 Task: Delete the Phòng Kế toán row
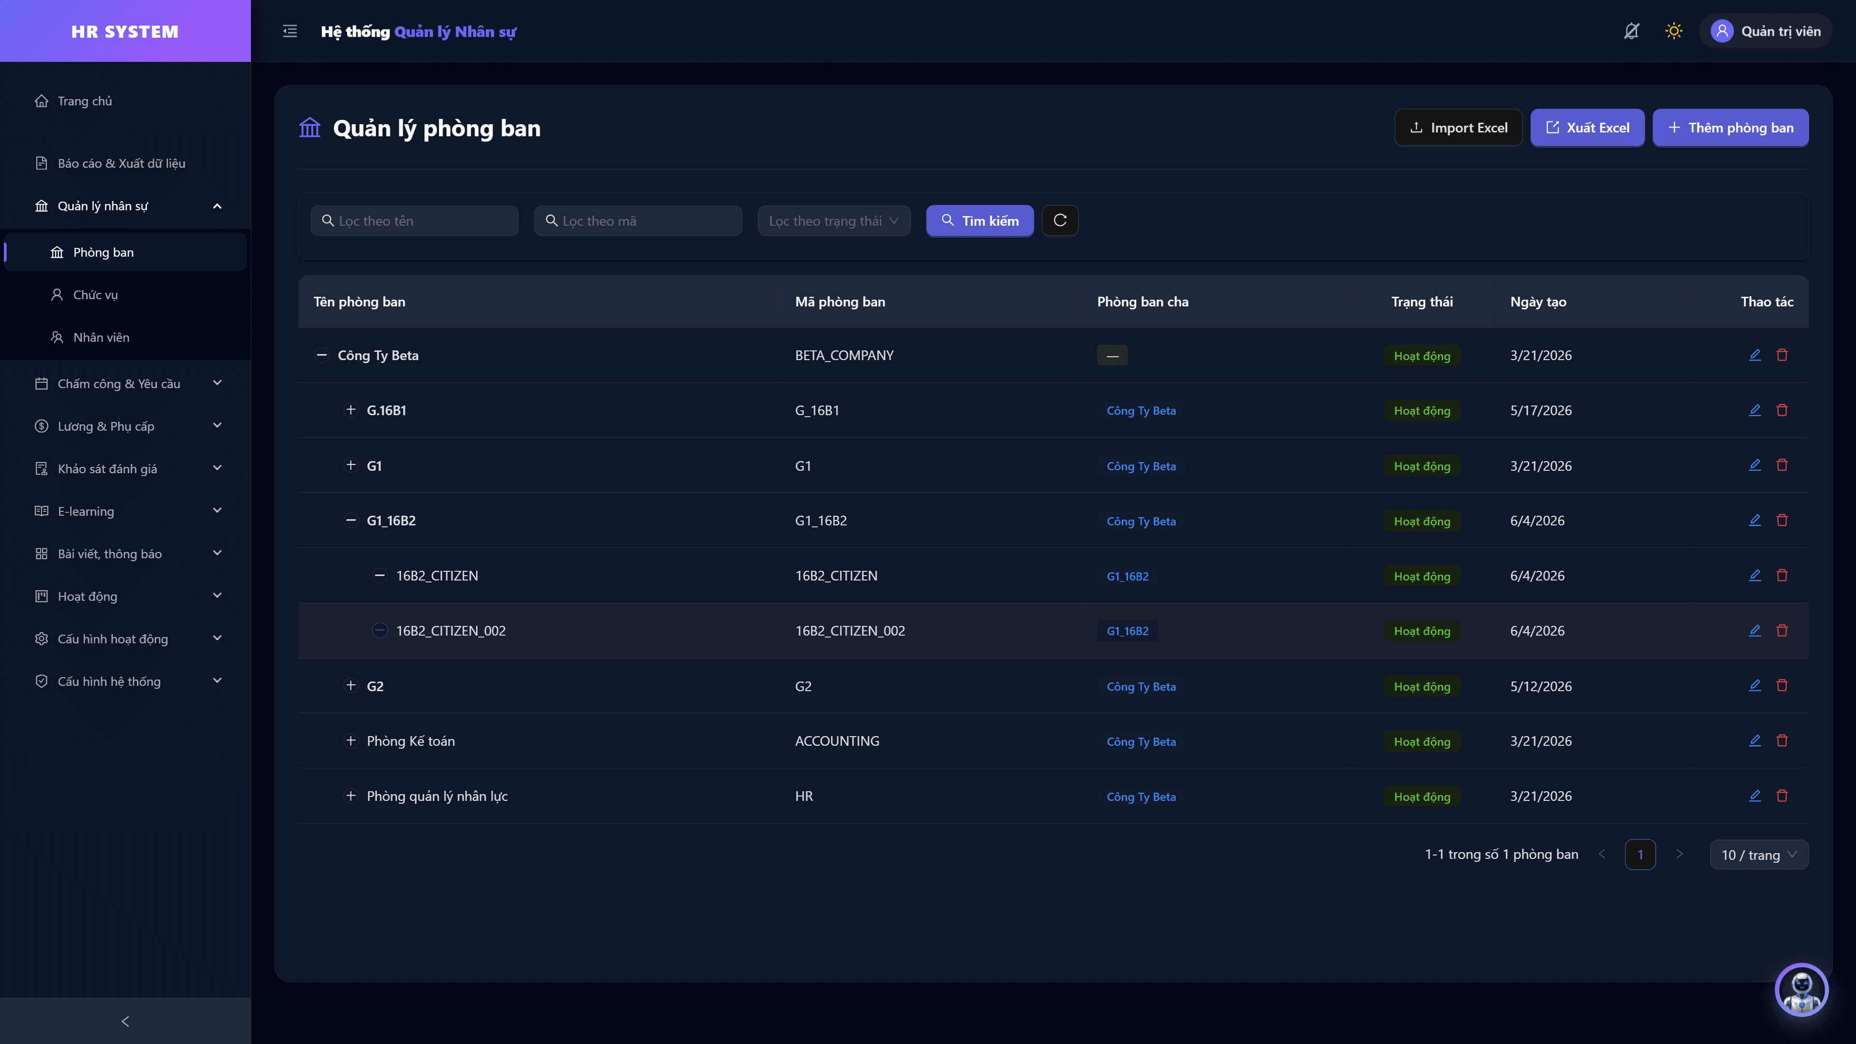(x=1782, y=740)
